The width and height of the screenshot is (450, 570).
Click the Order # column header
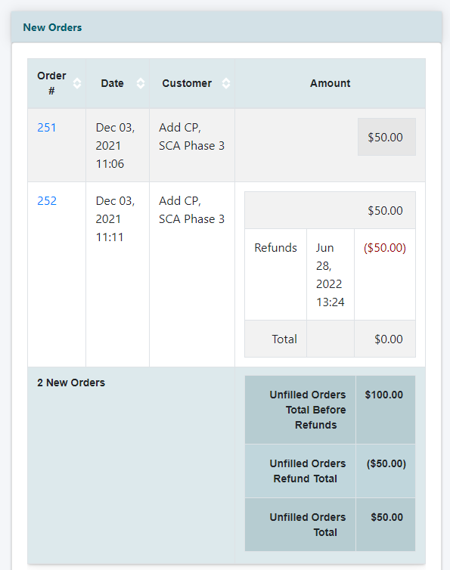(x=51, y=83)
